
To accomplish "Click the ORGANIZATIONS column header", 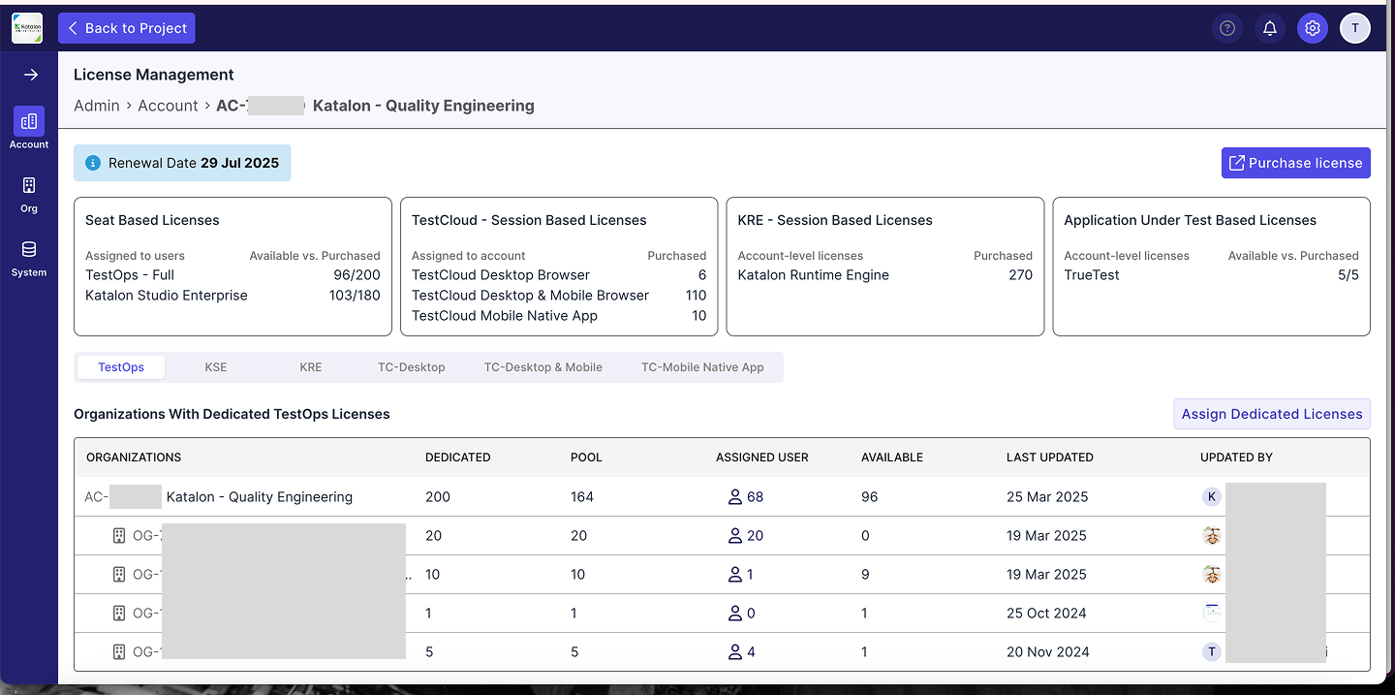I will (x=134, y=458).
